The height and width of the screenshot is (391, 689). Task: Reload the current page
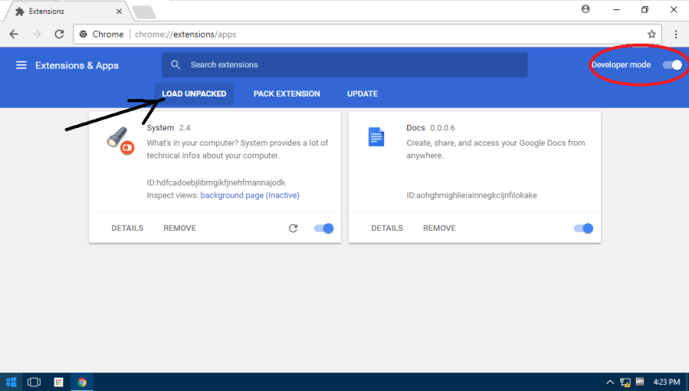59,34
